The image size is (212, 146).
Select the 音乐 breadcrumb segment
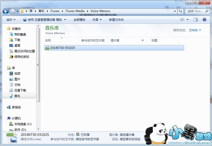pos(41,11)
